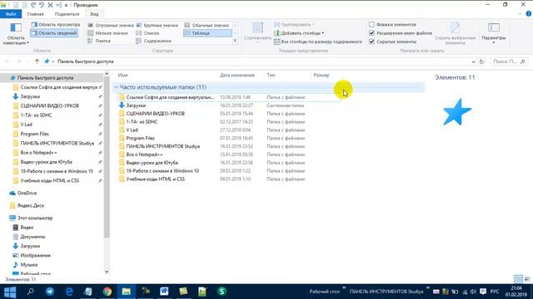Toggle File name extensions checkbox
This screenshot has height=299, width=533.
(400, 33)
